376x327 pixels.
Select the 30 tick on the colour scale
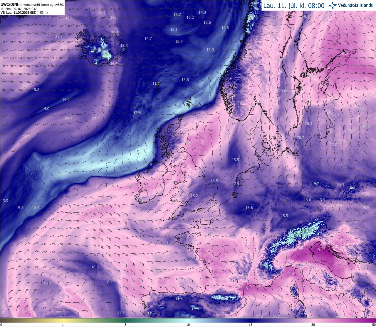[313, 325]
